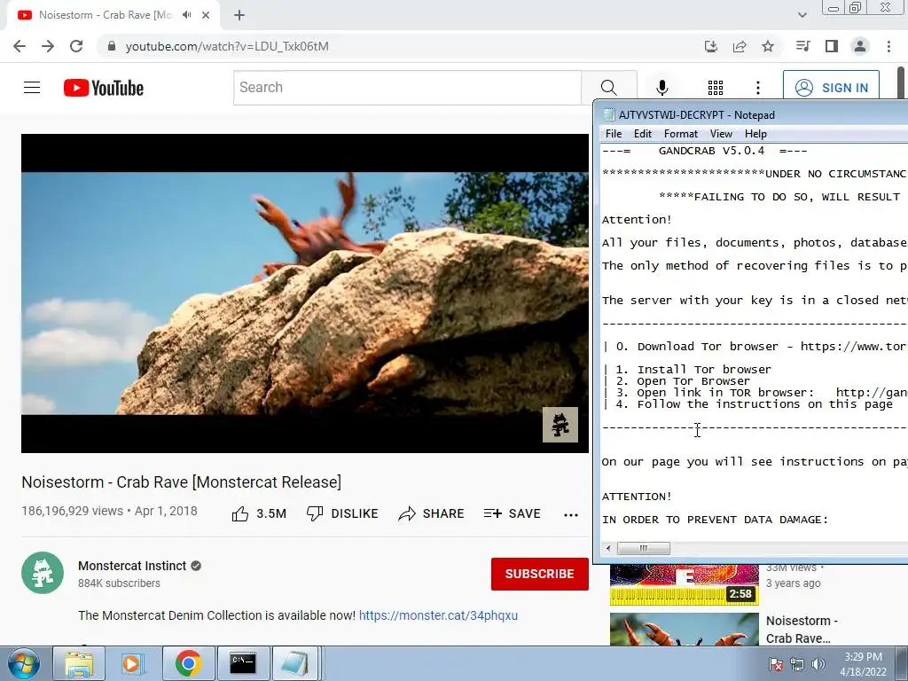Click the Notepad title bar document icon

pyautogui.click(x=608, y=114)
